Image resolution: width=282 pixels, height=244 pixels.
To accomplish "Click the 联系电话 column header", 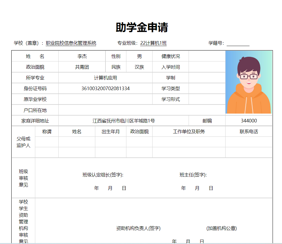I will pos(249,132).
